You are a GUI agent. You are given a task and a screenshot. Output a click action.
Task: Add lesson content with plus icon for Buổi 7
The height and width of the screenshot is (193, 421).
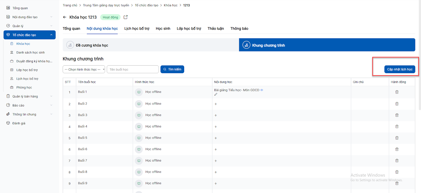[216, 161]
